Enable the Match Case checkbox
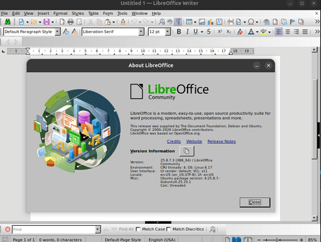This screenshot has width=321, height=242. point(138,229)
